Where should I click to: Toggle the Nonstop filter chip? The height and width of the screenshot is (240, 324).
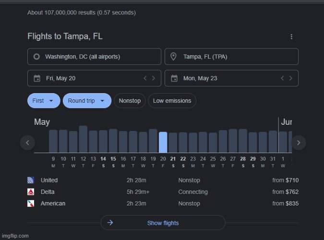pyautogui.click(x=130, y=101)
